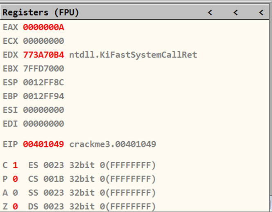
Task: Toggle the C carry flag value
Action: tap(15, 165)
